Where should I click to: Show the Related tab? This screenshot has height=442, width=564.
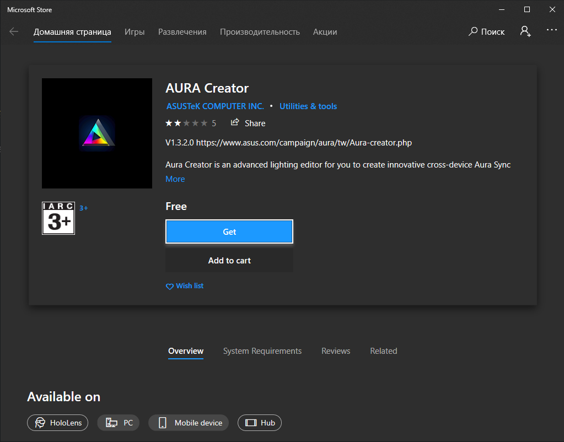(x=383, y=351)
